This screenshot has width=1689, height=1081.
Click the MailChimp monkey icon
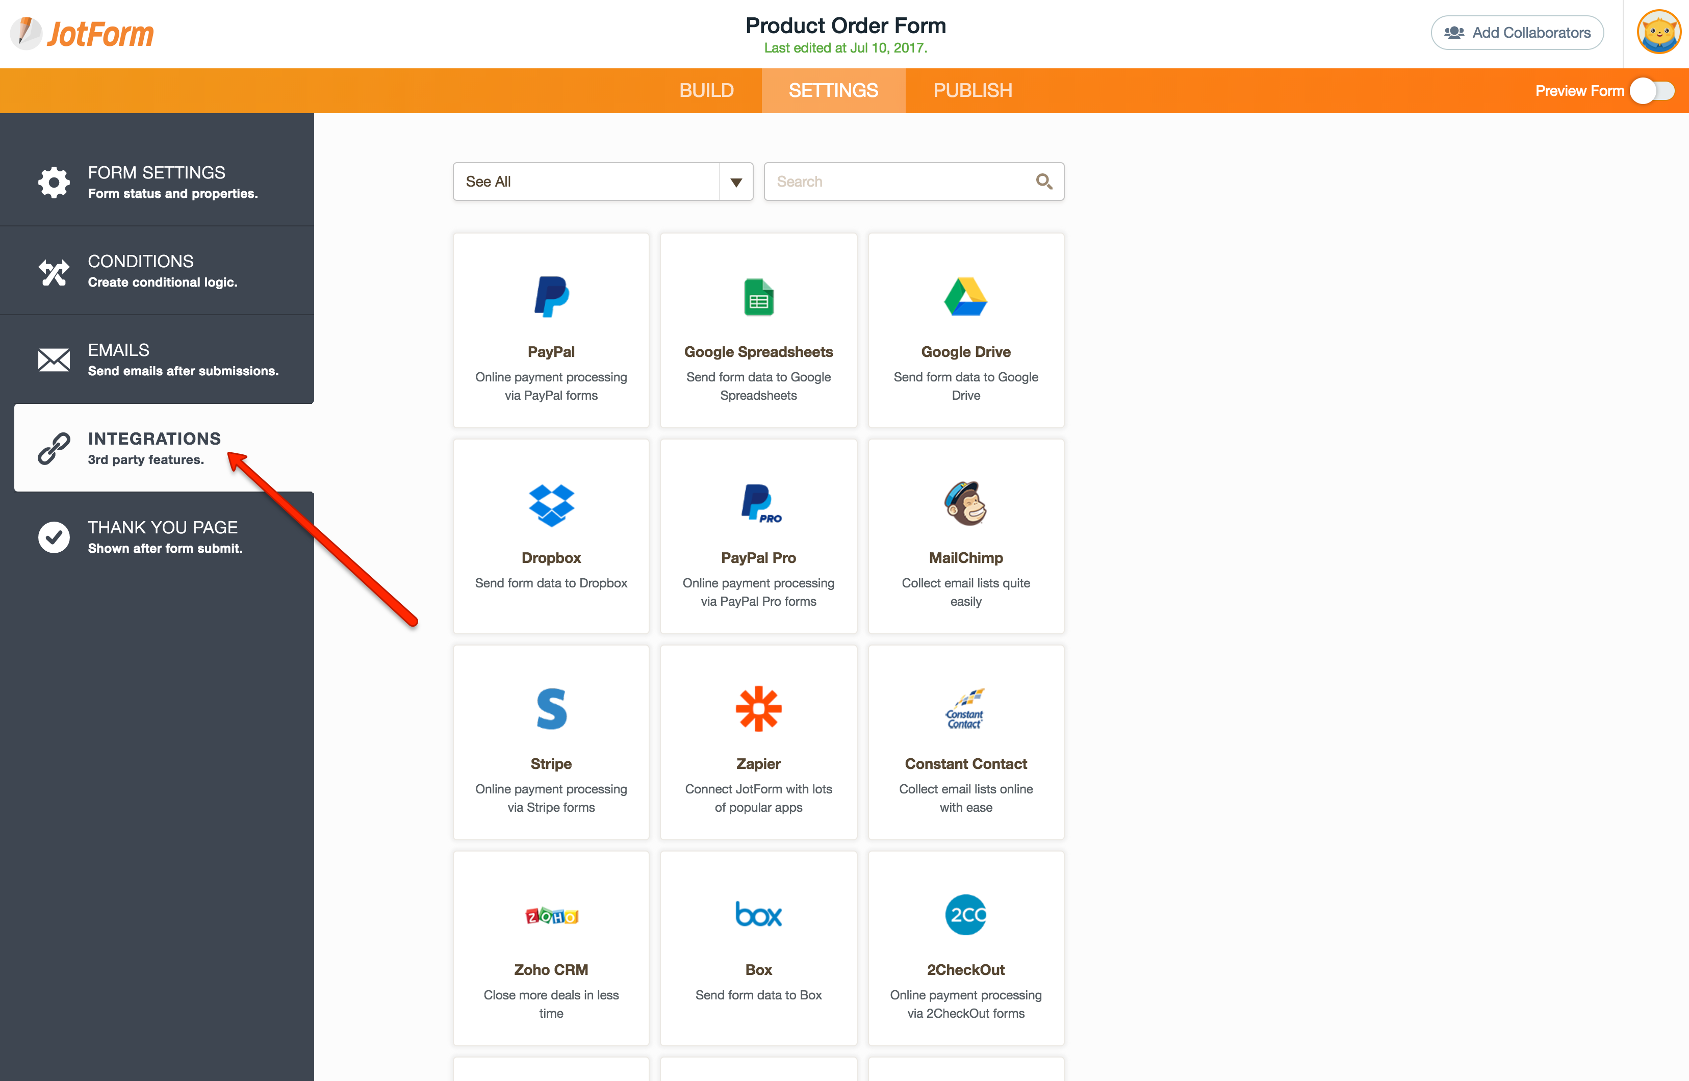point(965,503)
